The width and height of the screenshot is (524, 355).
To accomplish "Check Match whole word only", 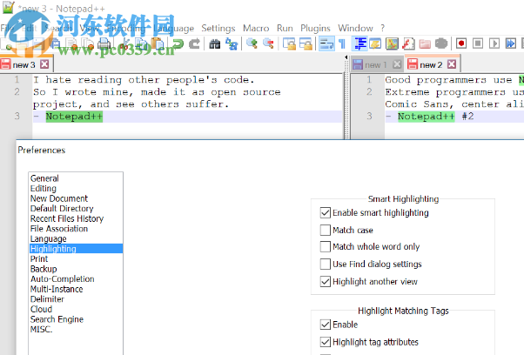I will click(x=326, y=246).
